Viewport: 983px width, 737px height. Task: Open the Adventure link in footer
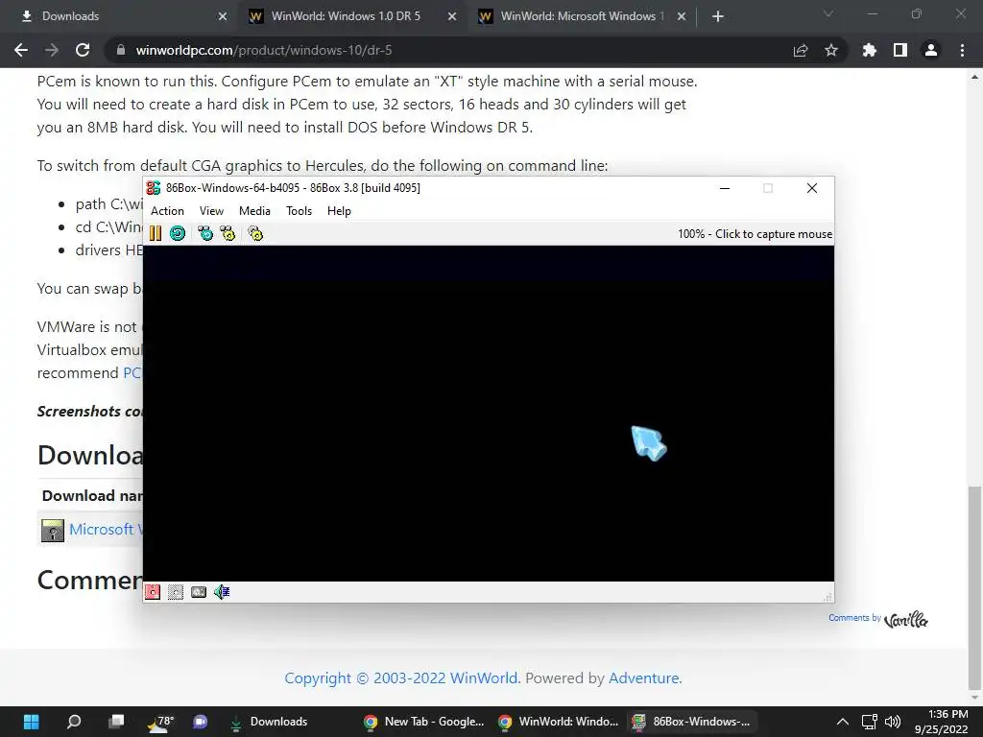click(x=644, y=678)
